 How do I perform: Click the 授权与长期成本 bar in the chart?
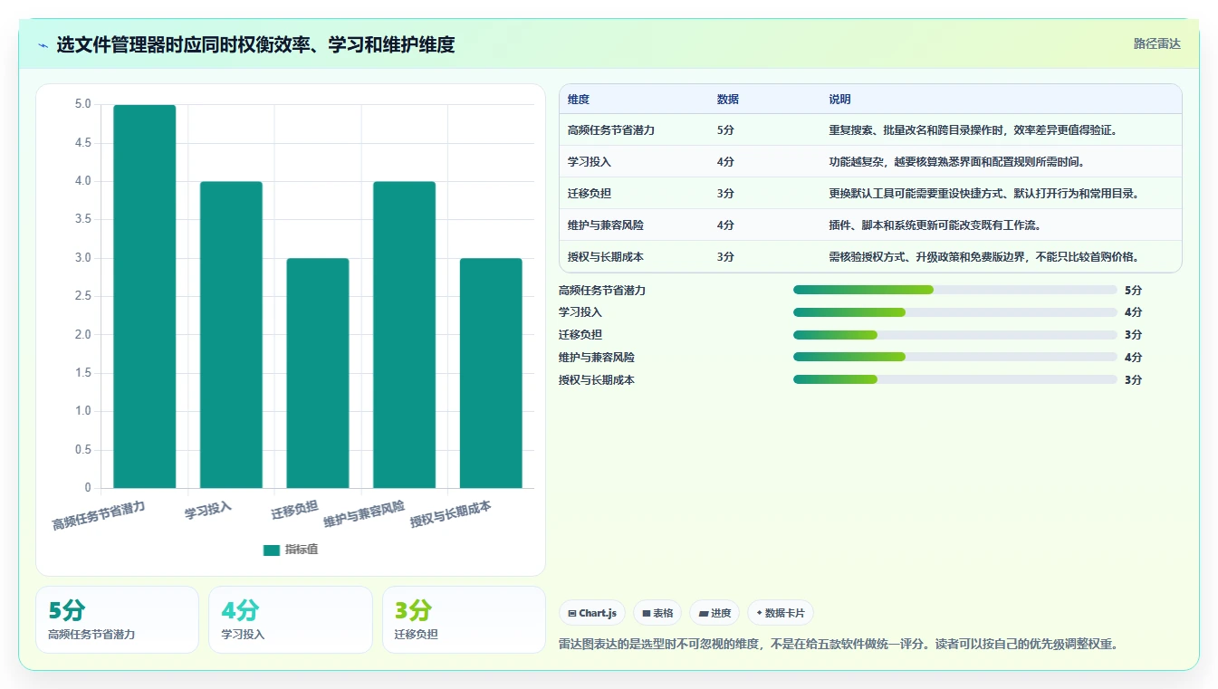pyautogui.click(x=491, y=373)
